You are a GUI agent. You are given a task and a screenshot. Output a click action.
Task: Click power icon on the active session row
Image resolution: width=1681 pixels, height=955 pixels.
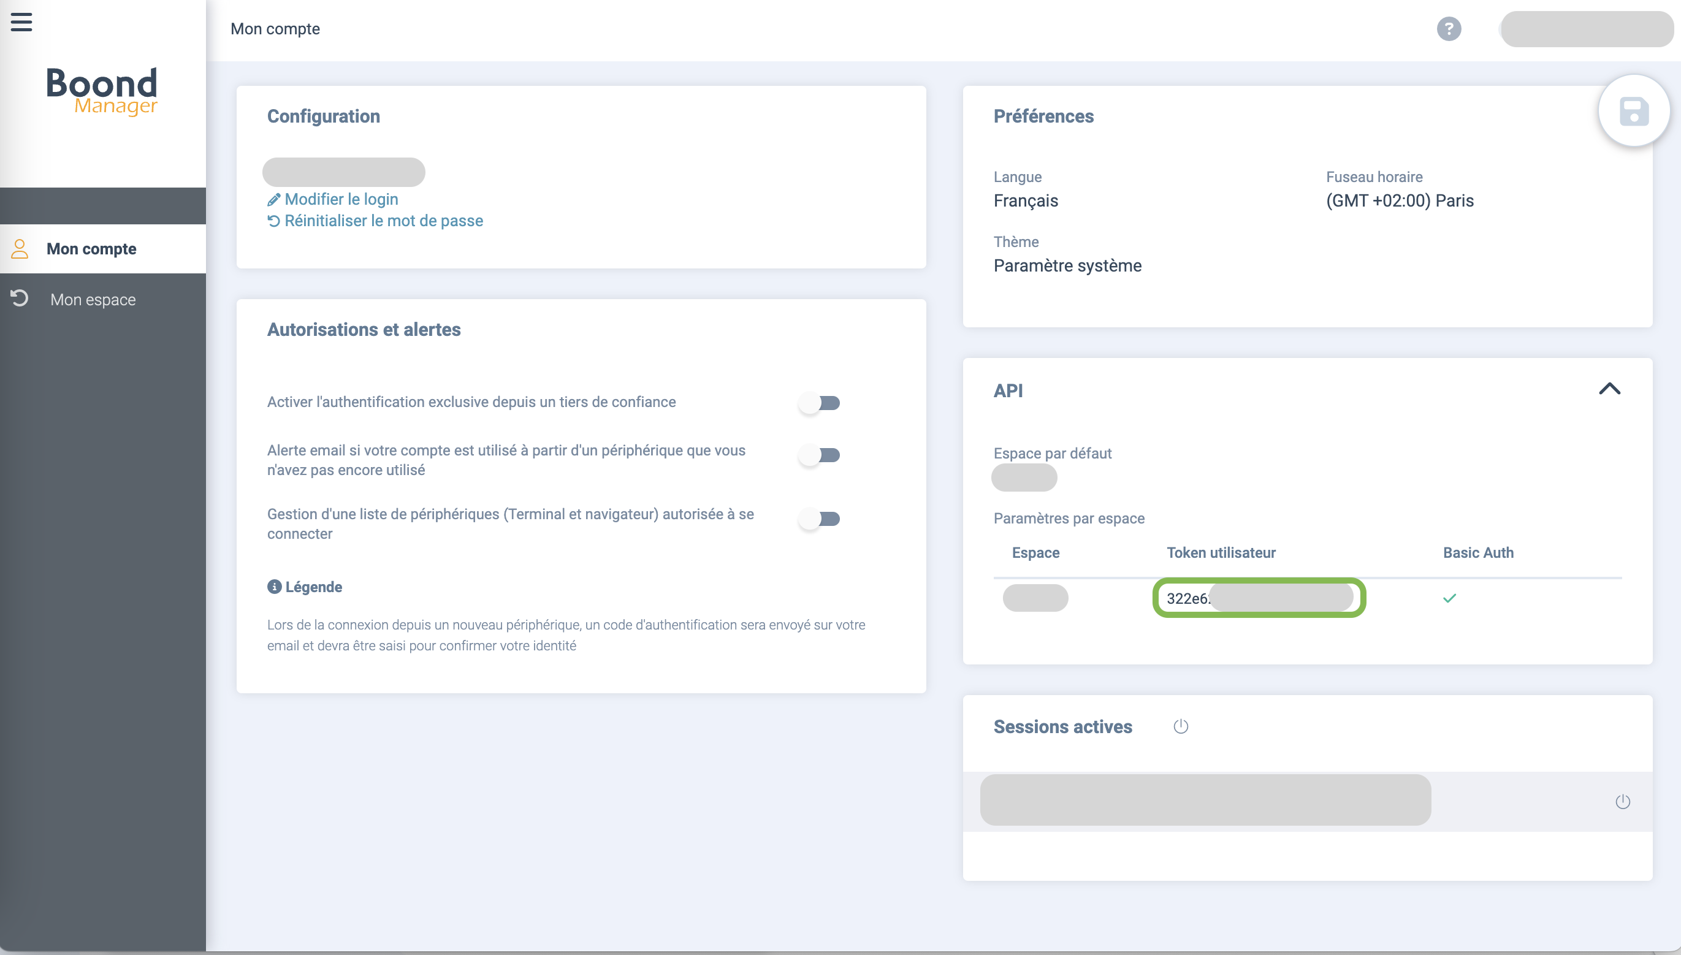coord(1622,802)
